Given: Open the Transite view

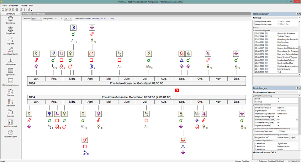Looking at the screenshot, I should [x=10, y=92].
